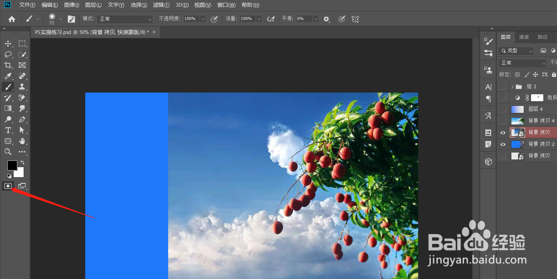
Task: Select the Move tool
Action: pos(8,44)
